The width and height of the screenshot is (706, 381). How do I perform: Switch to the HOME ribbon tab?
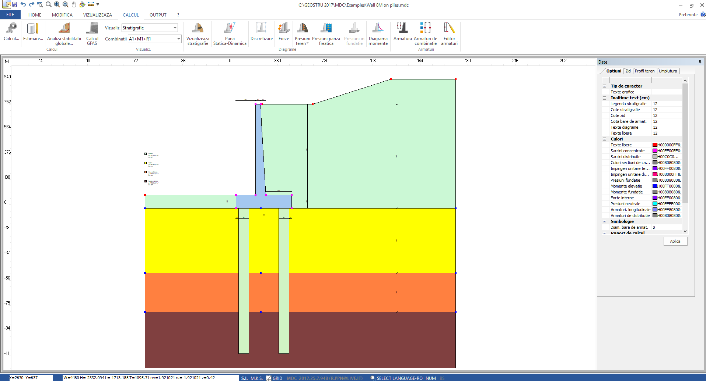[35, 15]
